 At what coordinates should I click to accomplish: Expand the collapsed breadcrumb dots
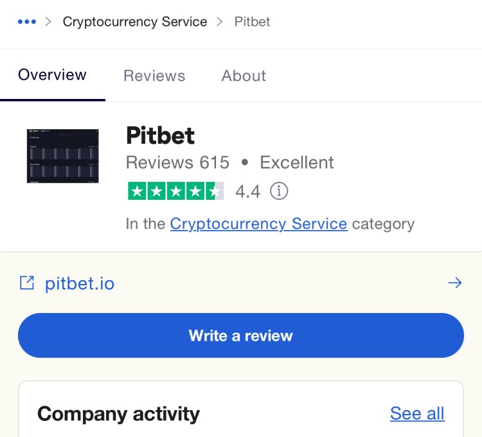click(x=27, y=22)
